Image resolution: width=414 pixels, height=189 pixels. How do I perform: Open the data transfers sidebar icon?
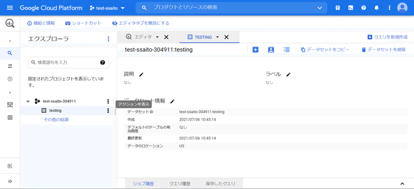[x=10, y=66]
